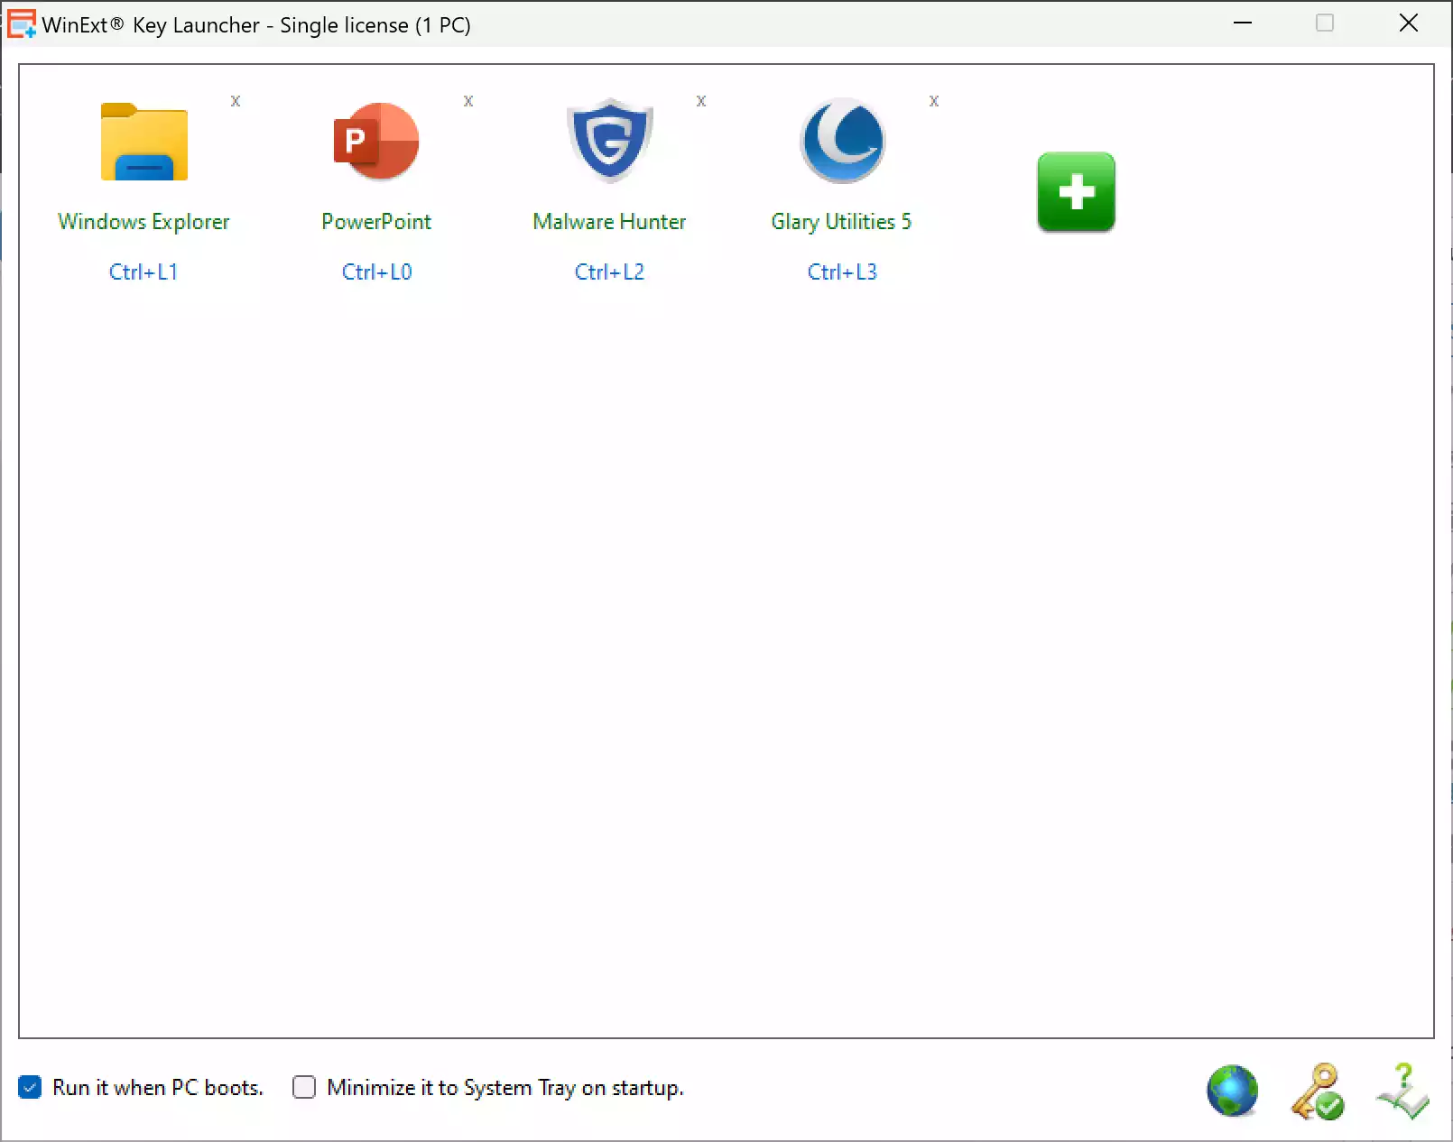
Task: Launch the Windows Explorer folder icon
Action: (144, 142)
